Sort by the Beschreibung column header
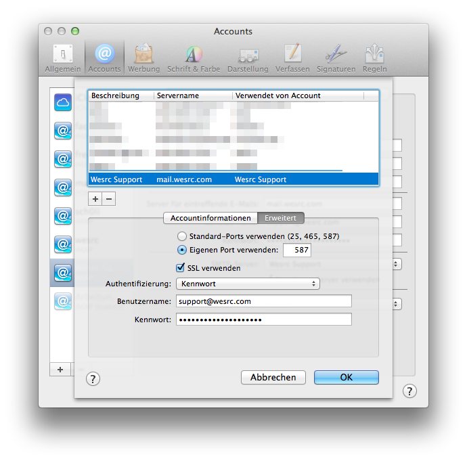The height and width of the screenshot is (461, 467). tap(122, 95)
